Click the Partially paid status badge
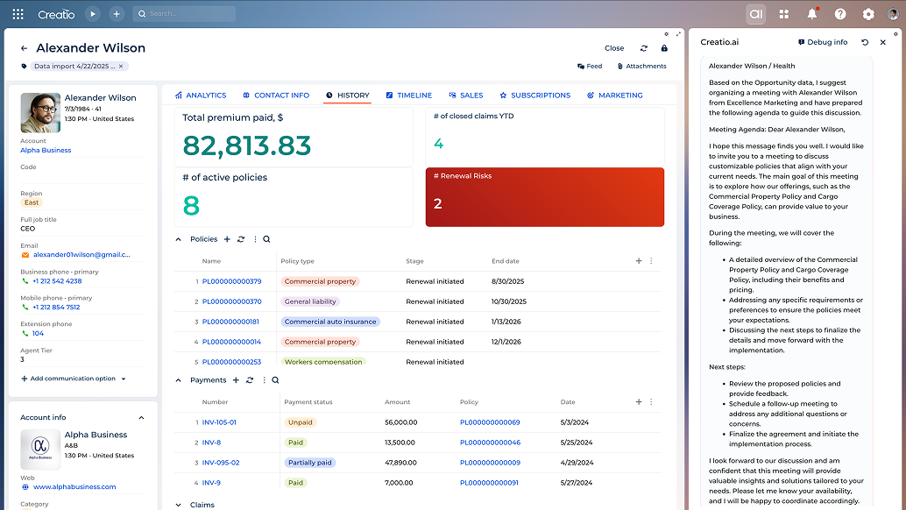Screen dimensions: 906x510 309,463
